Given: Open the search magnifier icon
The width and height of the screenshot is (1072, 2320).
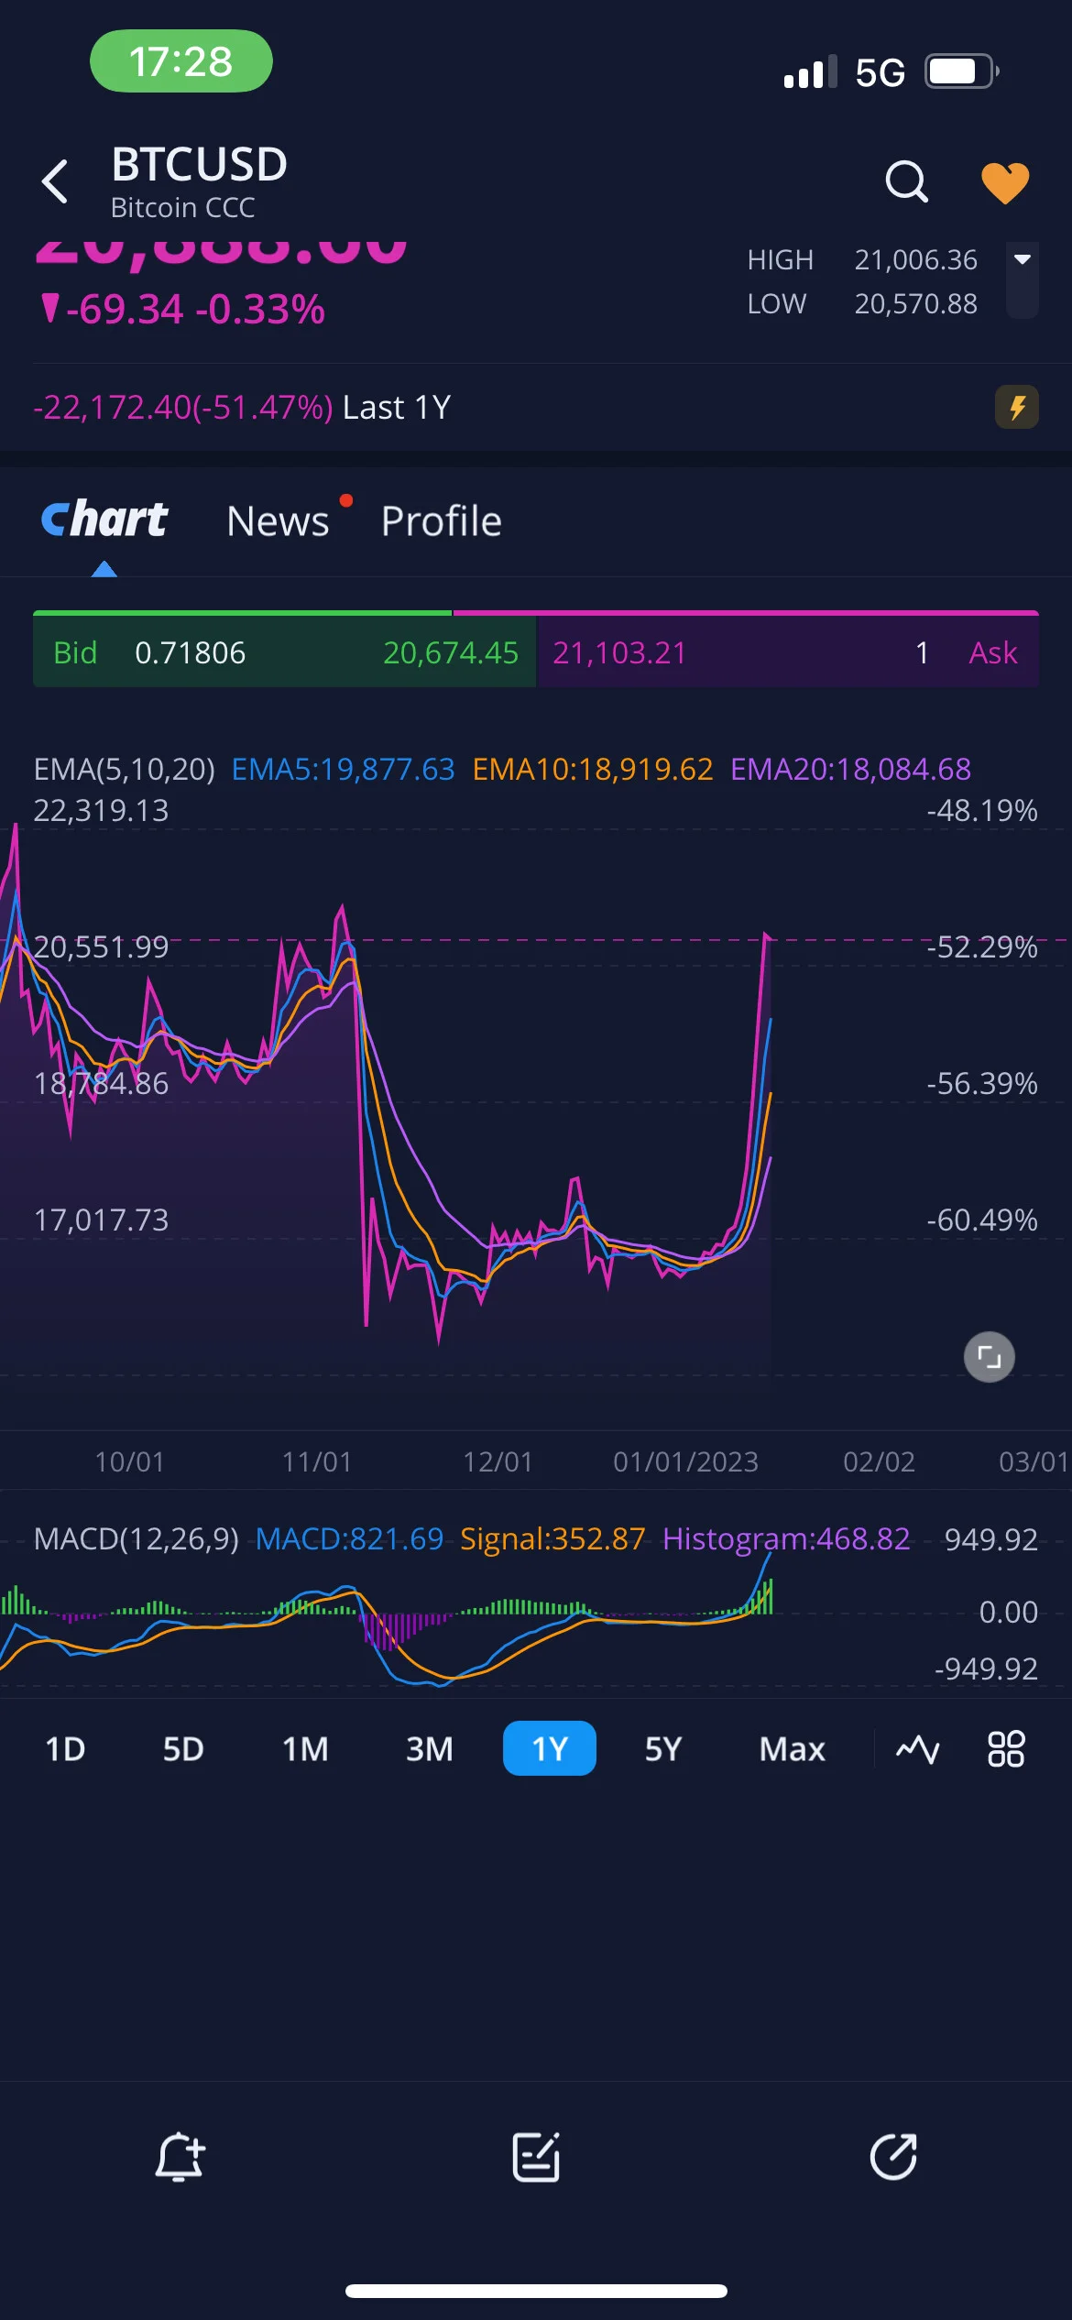Looking at the screenshot, I should click(907, 181).
